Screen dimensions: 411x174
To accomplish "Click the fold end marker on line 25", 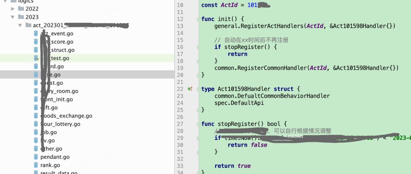I will coord(198,110).
